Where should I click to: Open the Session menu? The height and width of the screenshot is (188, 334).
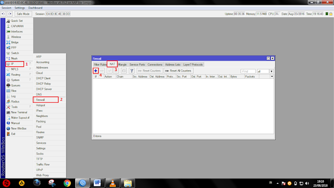pos(6,8)
